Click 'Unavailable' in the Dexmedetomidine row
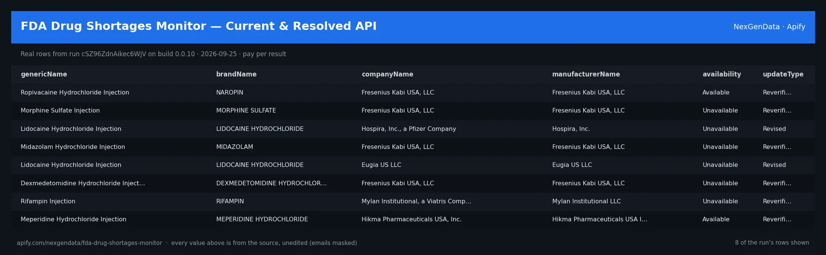Screen dimensions: 826x255 (720, 183)
